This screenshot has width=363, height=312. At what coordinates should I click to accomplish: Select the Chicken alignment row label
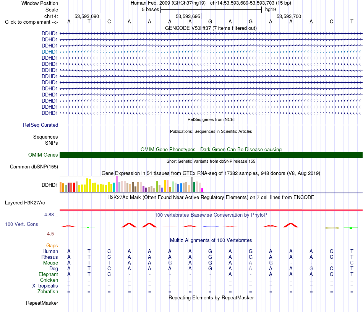tap(49, 280)
